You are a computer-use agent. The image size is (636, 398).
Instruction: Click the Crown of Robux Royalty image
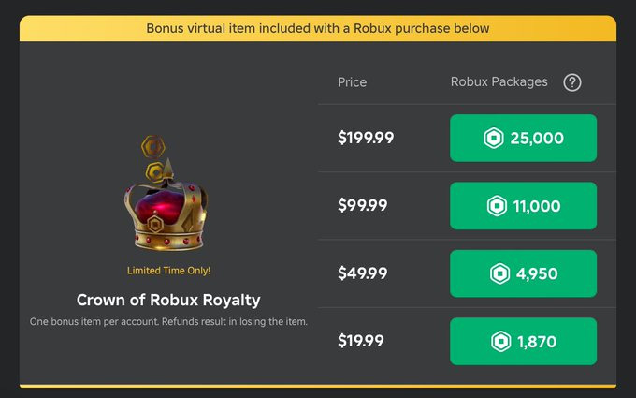coord(164,197)
